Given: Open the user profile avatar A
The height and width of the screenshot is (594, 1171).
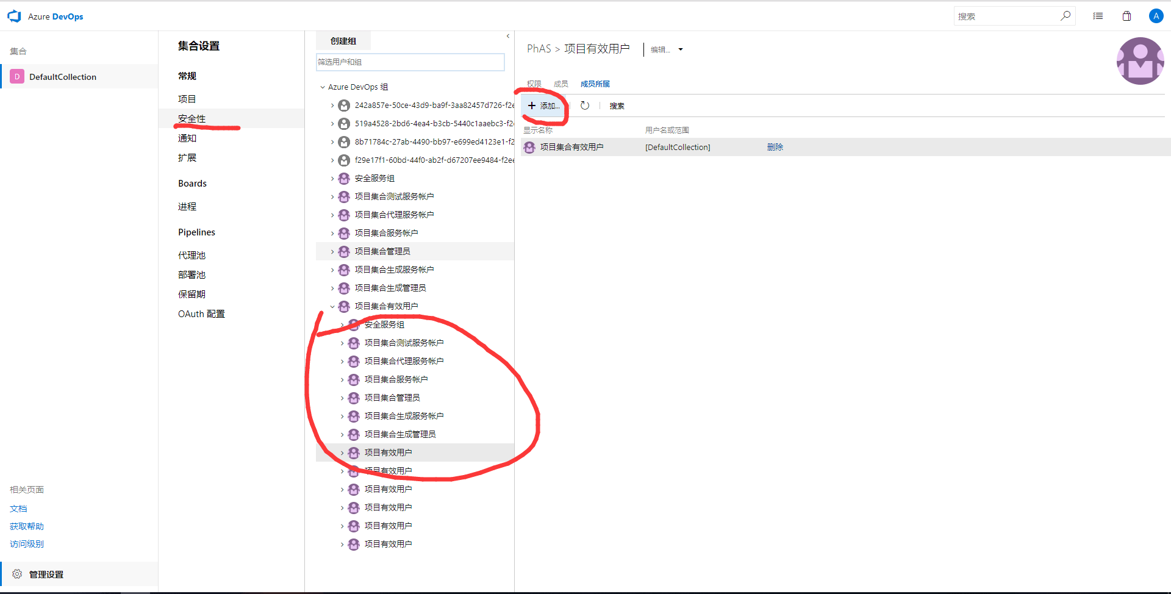Looking at the screenshot, I should (x=1155, y=16).
